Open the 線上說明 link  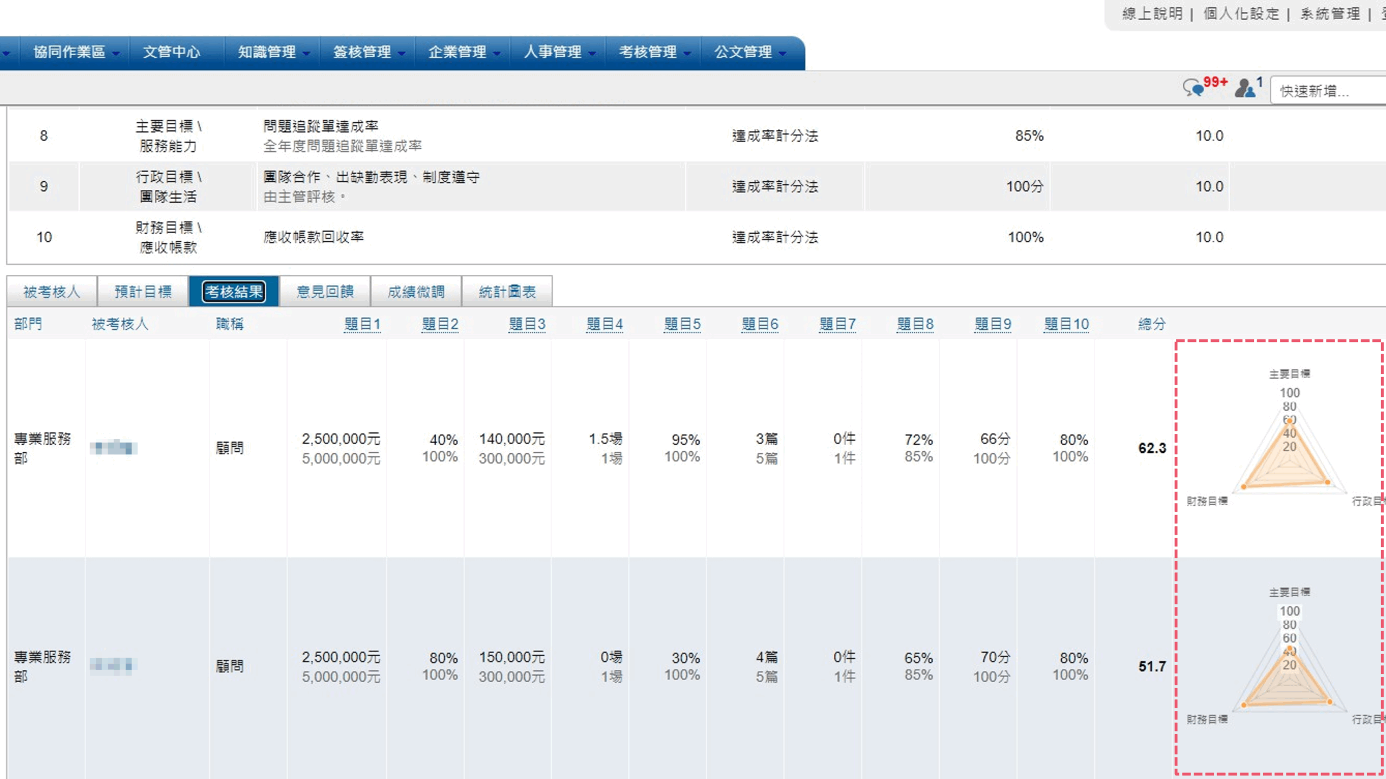1152,14
